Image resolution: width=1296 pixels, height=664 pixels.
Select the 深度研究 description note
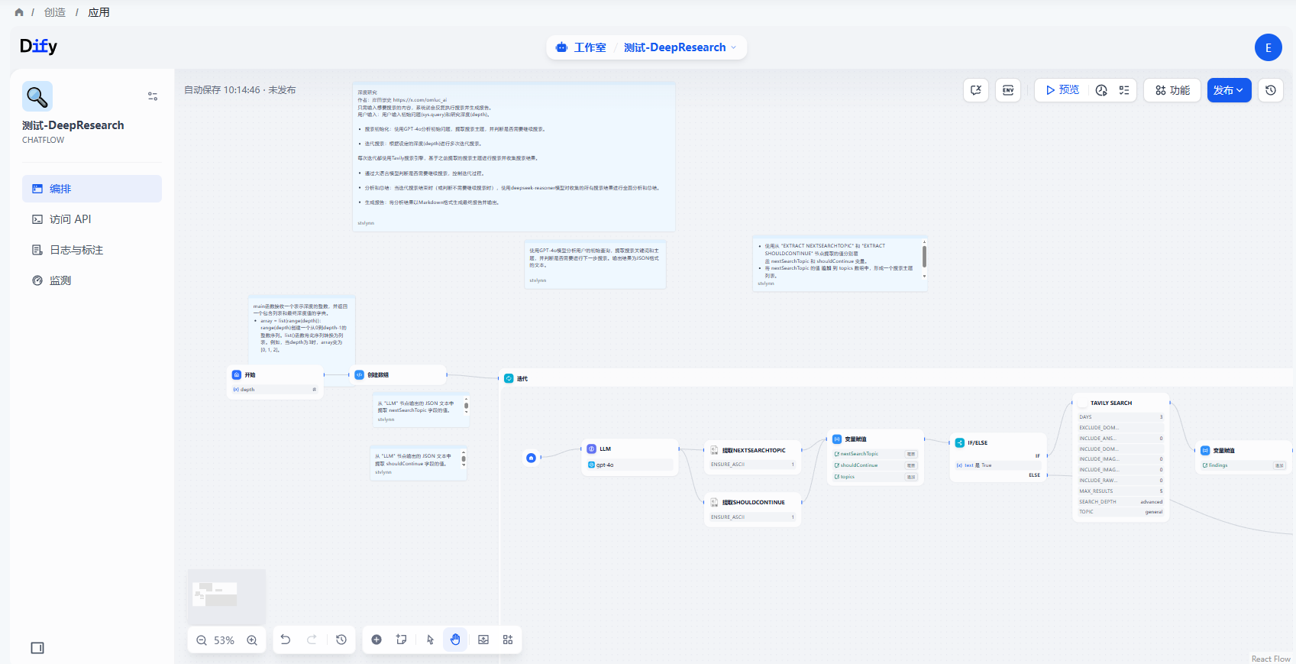513,157
